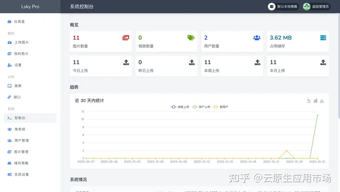The image size is (340, 192).
Task: Open 我的图片 in sidebar
Action: pos(30,54)
